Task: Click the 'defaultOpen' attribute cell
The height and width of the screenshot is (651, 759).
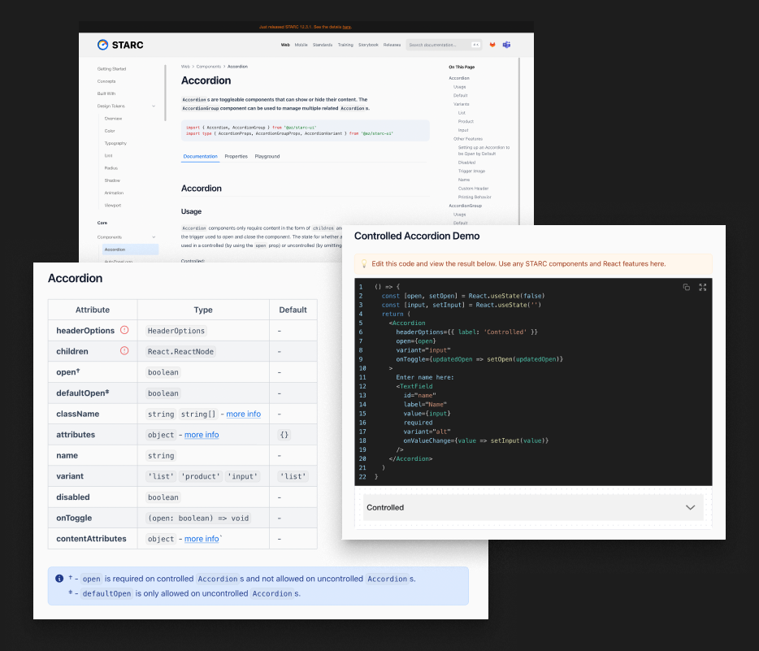Action: (x=93, y=393)
